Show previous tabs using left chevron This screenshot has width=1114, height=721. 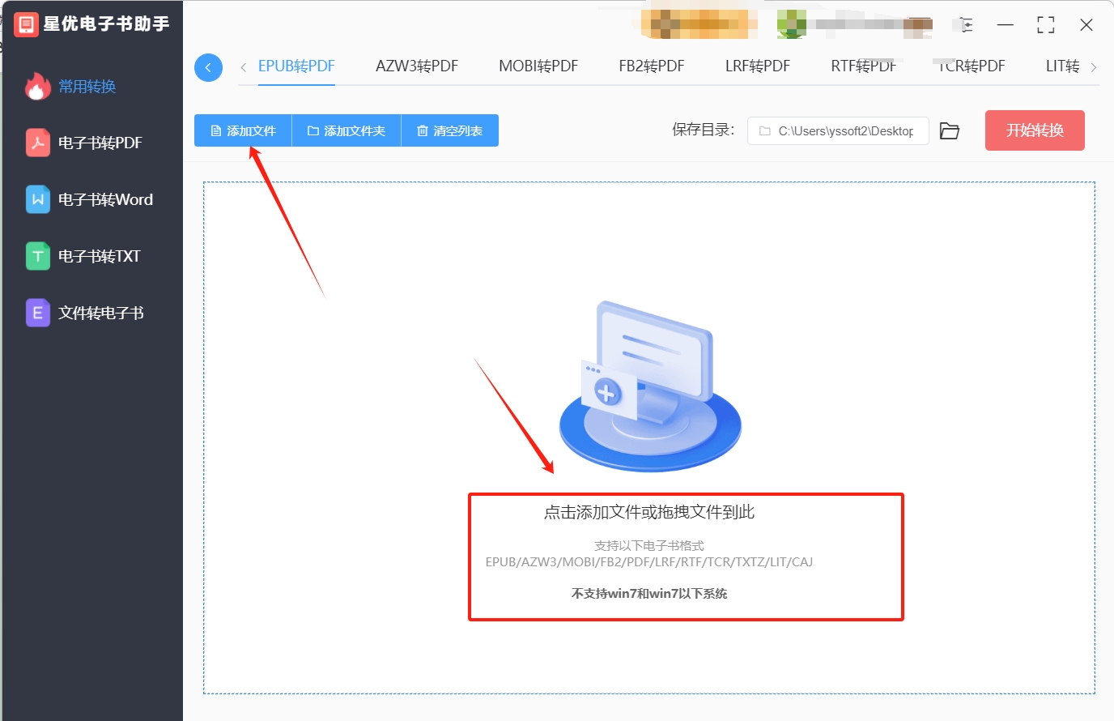click(x=243, y=67)
